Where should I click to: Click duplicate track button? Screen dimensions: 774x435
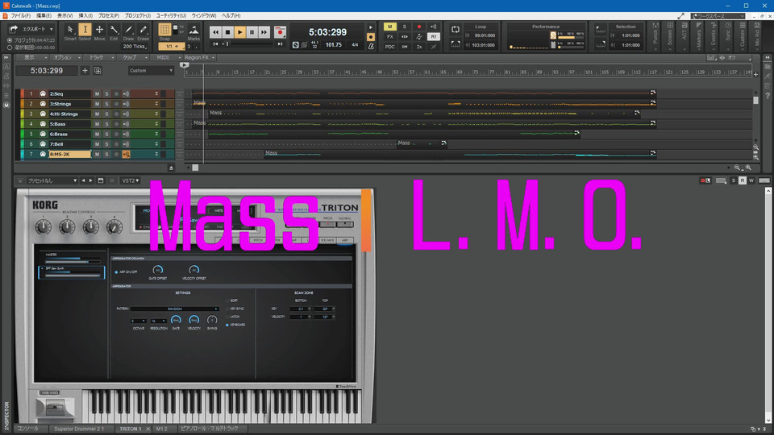click(x=98, y=71)
